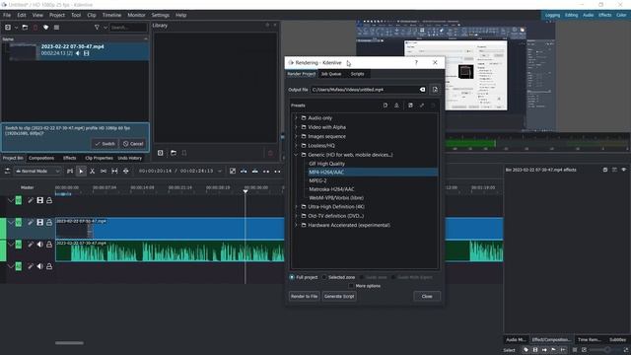Screen dimensions: 631x355
Task: Click the insert zone icon in timeline toolbar
Action: point(244,171)
